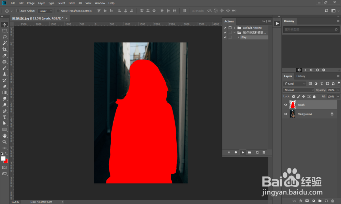Swap foreground and background colors
Viewport: 341px width, 204px height.
[6, 153]
